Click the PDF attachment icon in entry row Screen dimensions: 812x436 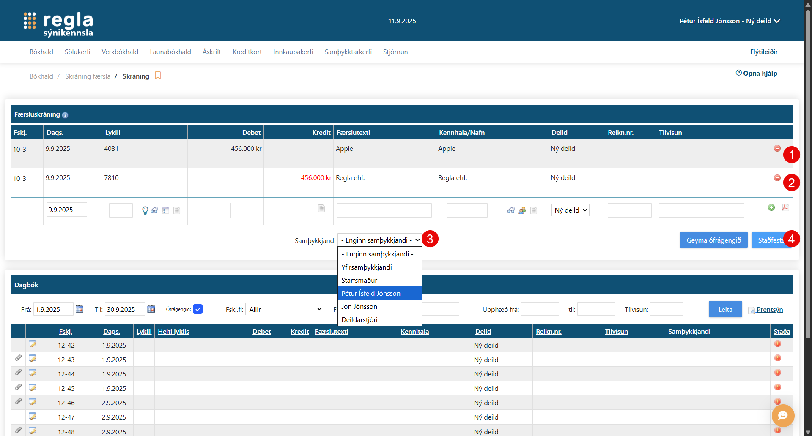point(785,207)
